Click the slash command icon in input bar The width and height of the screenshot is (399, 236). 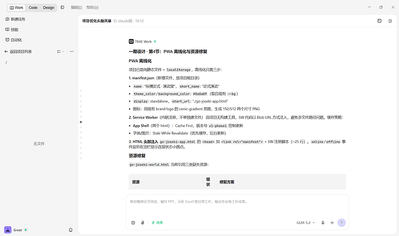133,223
